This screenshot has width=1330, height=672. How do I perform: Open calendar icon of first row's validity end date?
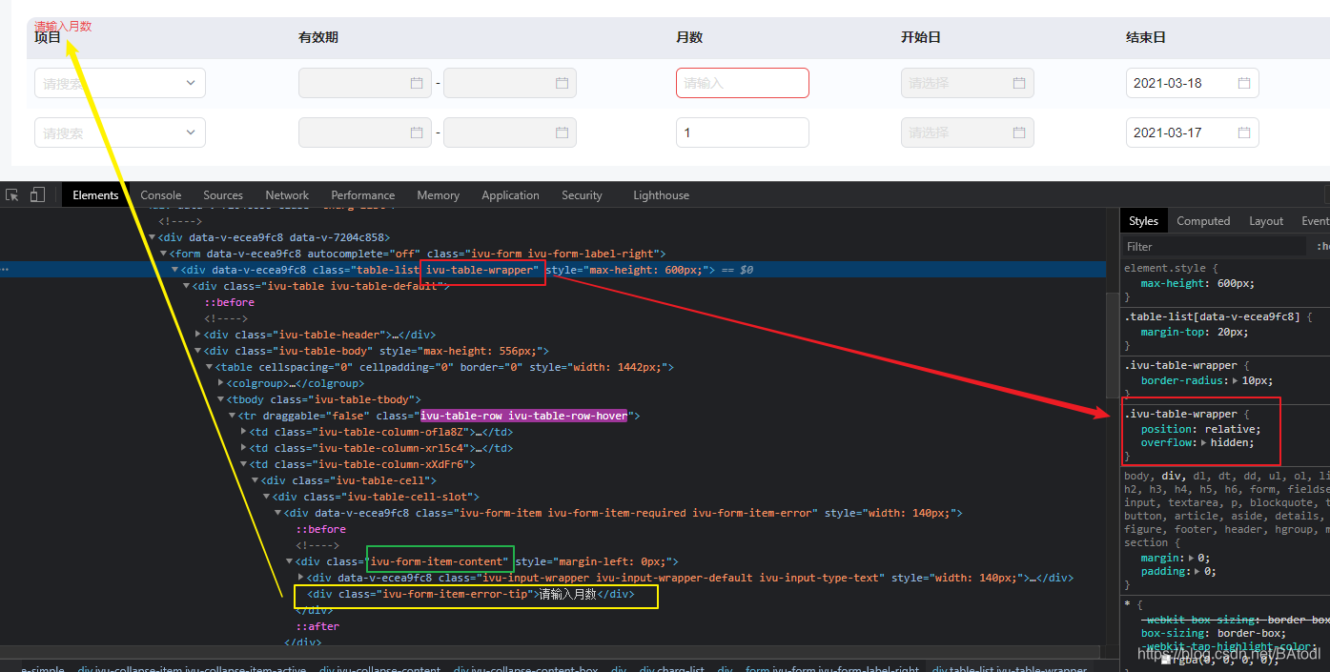click(562, 83)
